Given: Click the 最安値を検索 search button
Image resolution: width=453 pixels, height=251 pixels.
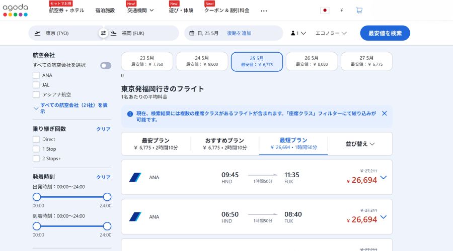Looking at the screenshot, I should (385, 33).
